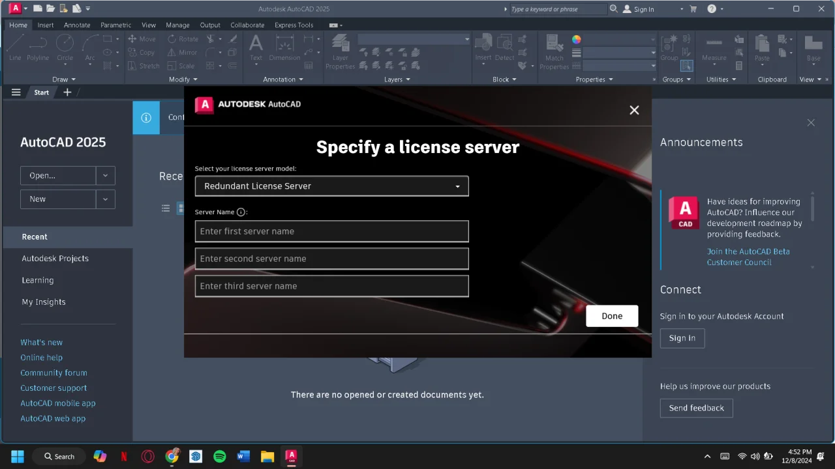Open Google Chrome from the taskbar
Screen dimensions: 835x469
tap(172, 457)
